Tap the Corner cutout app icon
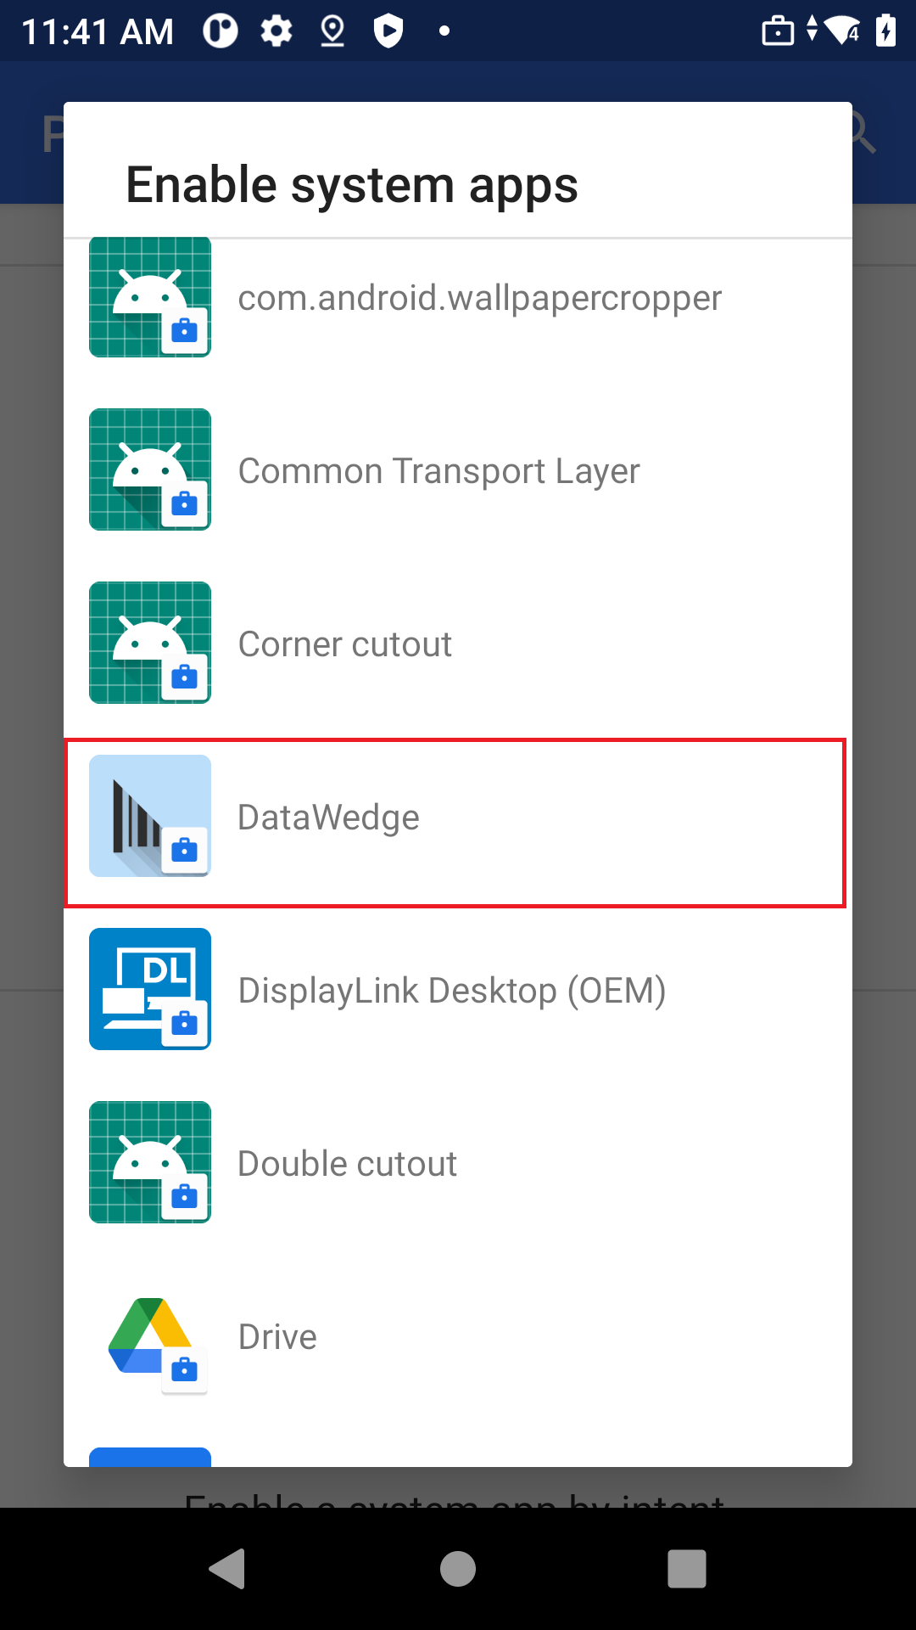This screenshot has width=916, height=1630. pos(150,643)
